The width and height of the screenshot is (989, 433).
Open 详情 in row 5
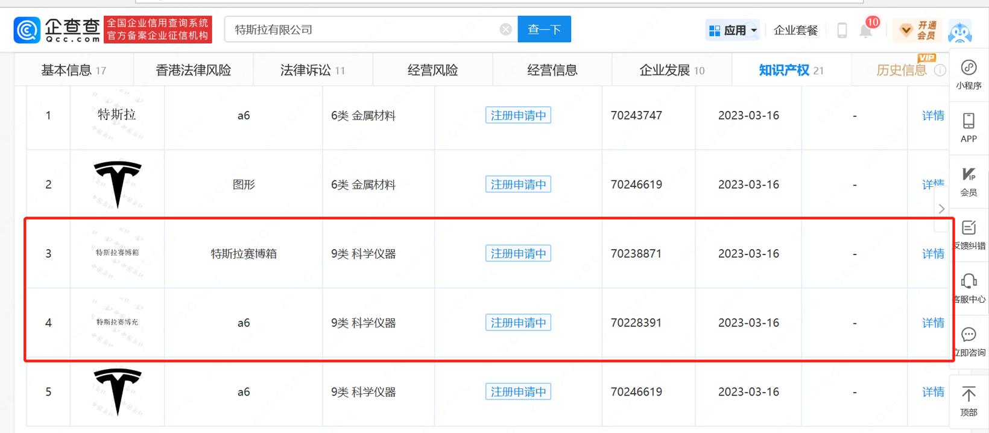[933, 392]
